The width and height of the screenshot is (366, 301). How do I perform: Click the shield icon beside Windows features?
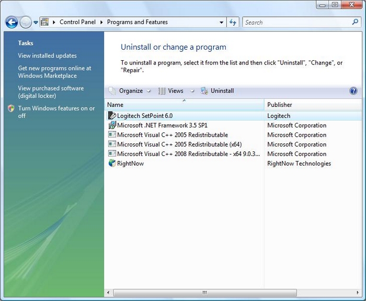point(11,108)
